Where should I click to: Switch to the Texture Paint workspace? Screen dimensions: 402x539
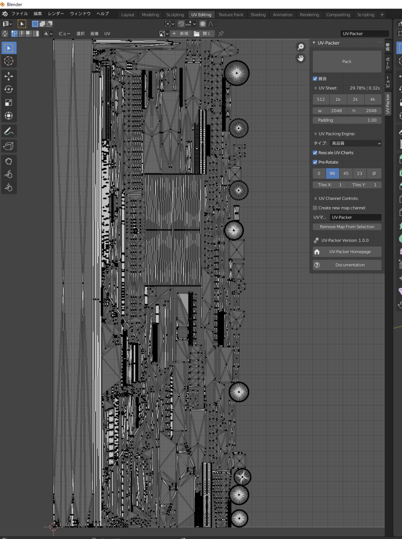click(x=231, y=15)
